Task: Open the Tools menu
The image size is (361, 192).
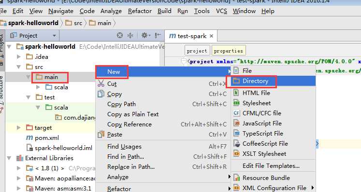Action: point(202,11)
